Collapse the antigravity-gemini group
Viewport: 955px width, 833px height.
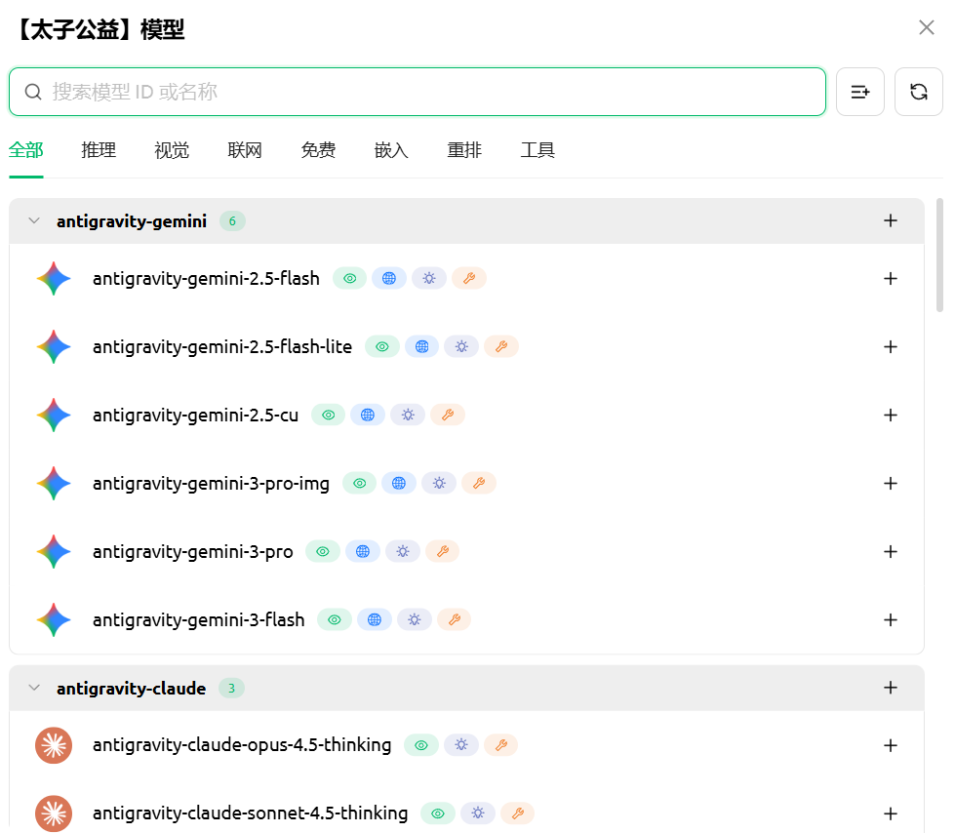point(34,221)
